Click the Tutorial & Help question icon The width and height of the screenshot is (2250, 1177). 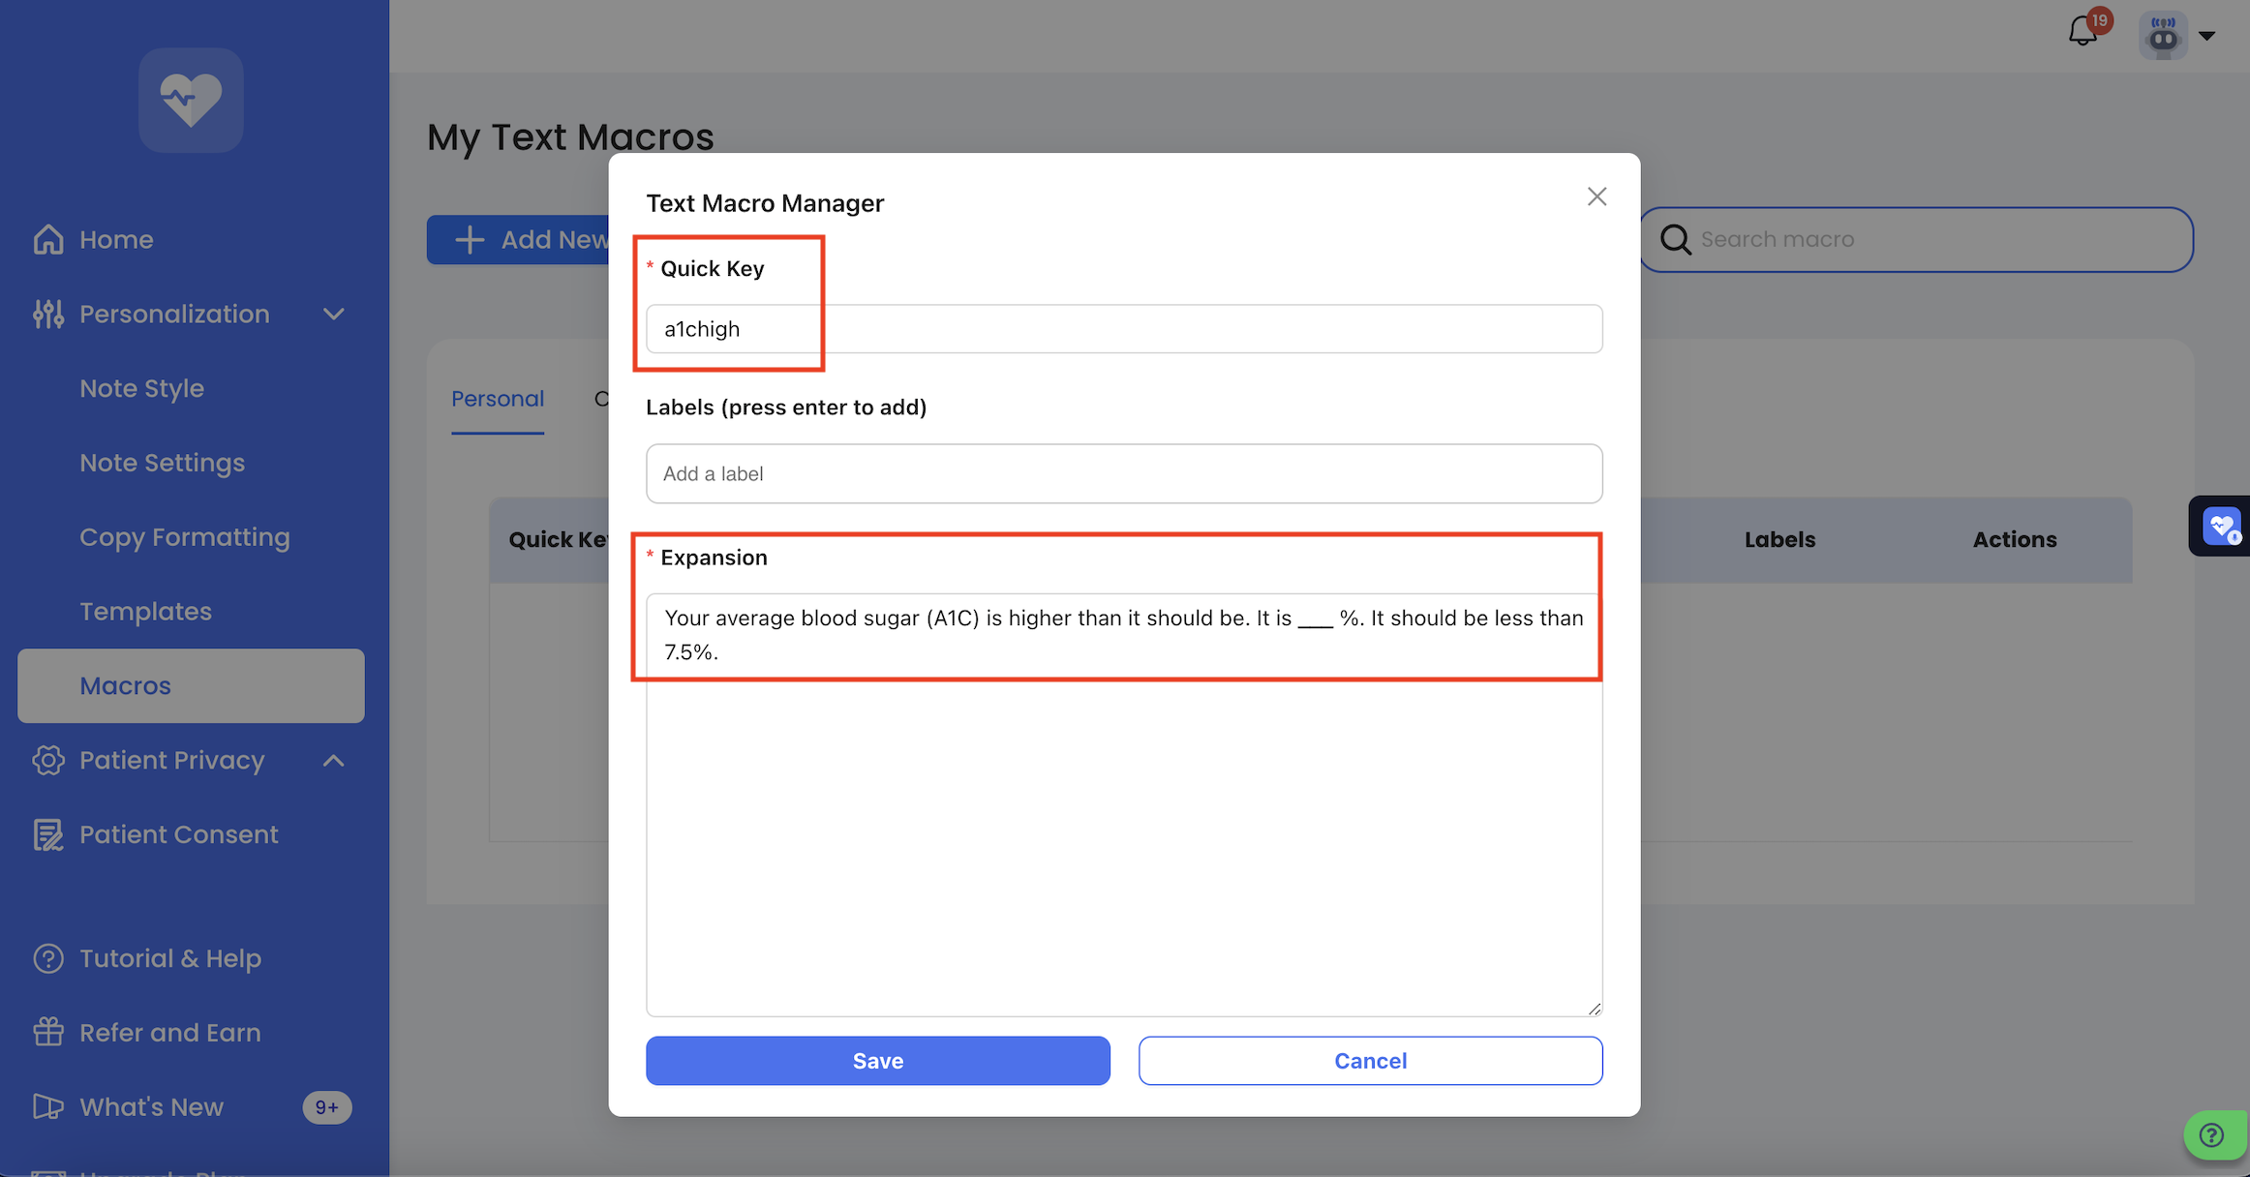[x=48, y=958]
